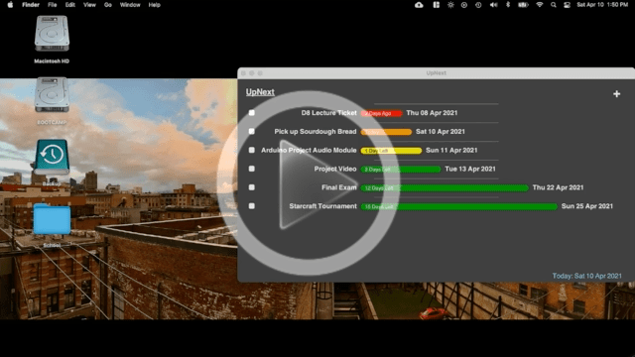Click the "Today: Sat 10 Apr 2021" footer text
This screenshot has height=357, width=635.
586,276
